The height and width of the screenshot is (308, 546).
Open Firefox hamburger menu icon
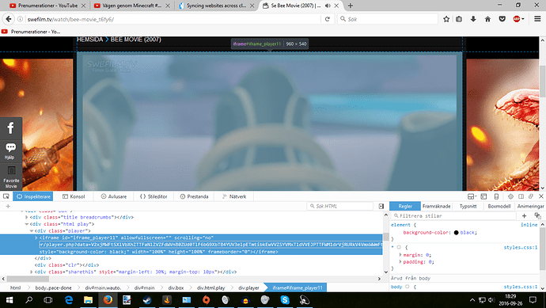[537, 19]
